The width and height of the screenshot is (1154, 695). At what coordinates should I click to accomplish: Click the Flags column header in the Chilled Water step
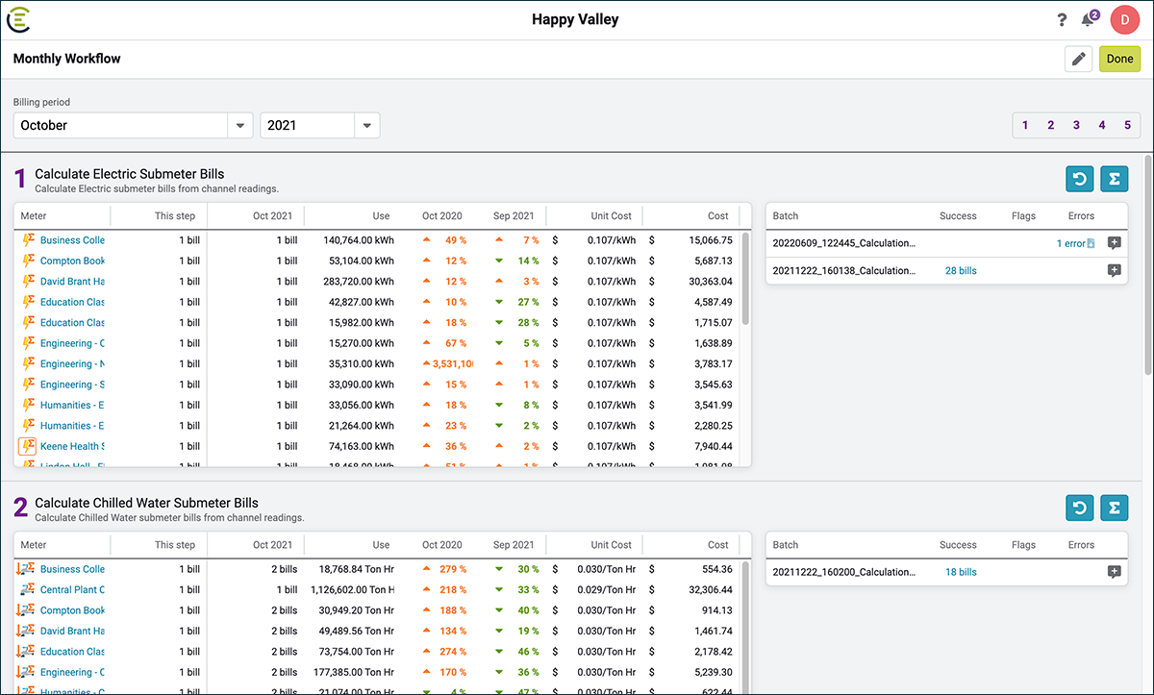tap(1023, 545)
